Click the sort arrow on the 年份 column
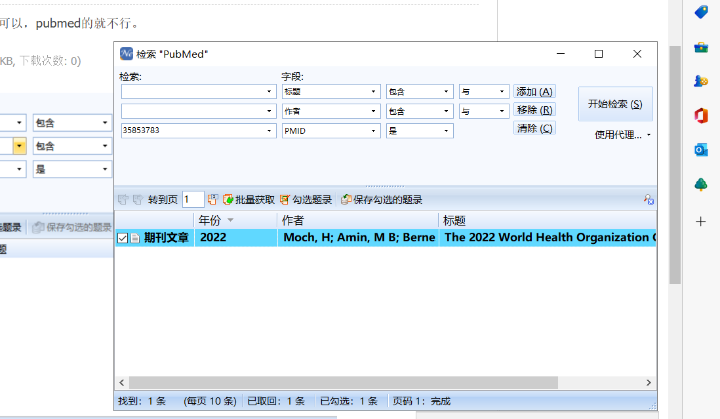The image size is (720, 419). tap(231, 220)
